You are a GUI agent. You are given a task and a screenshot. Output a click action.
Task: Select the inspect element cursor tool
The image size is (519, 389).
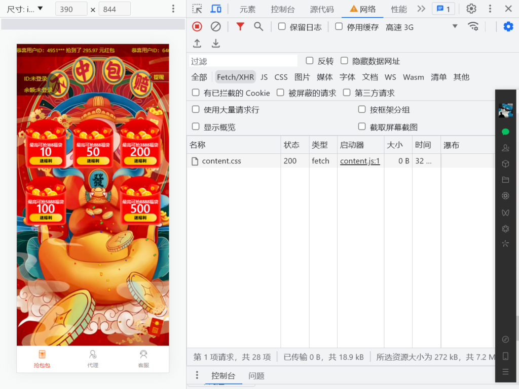pos(197,9)
